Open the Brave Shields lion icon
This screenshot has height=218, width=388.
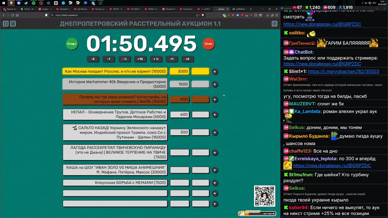point(203,15)
